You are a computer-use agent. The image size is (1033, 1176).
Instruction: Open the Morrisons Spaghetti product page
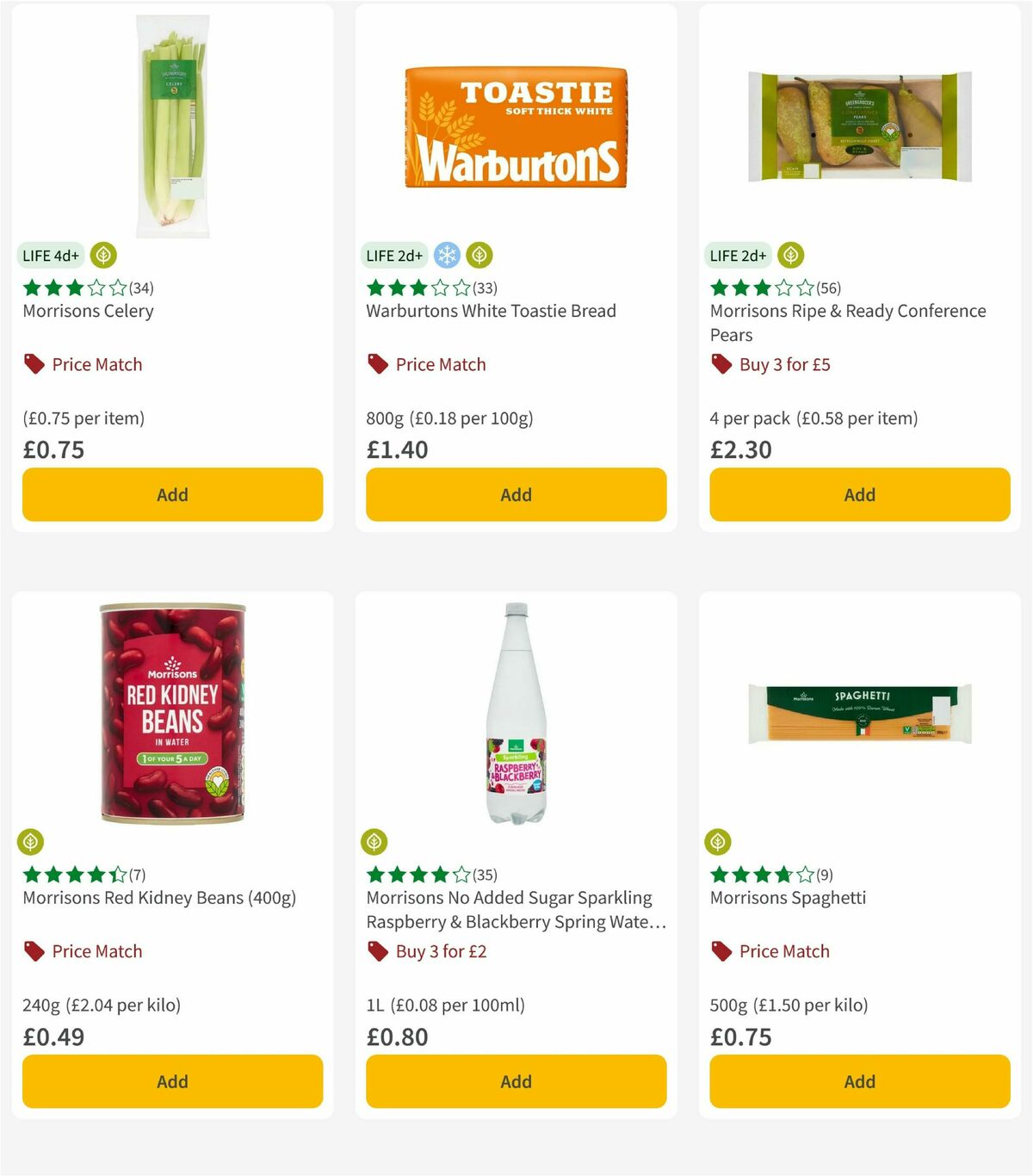(788, 897)
